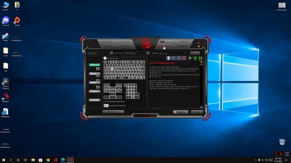Viewport: 291px width, 163px height.
Task: Click the Space key on virtual keyboard
Action: point(122,78)
